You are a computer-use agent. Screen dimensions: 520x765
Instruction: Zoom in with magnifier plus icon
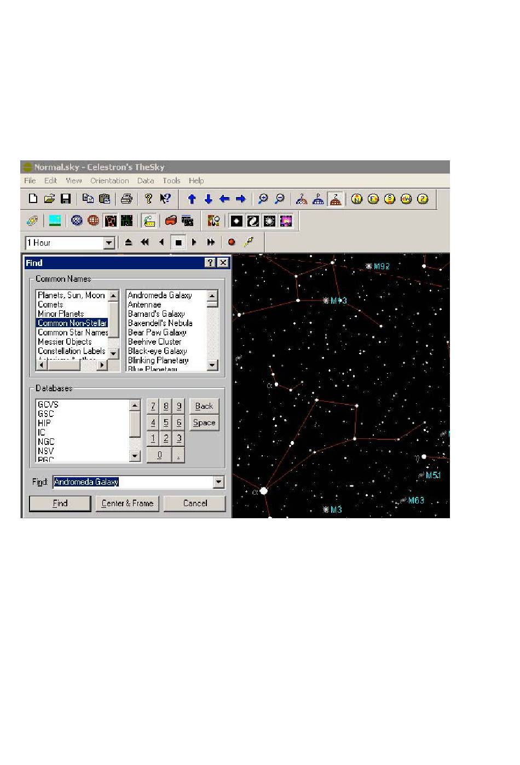click(x=263, y=199)
